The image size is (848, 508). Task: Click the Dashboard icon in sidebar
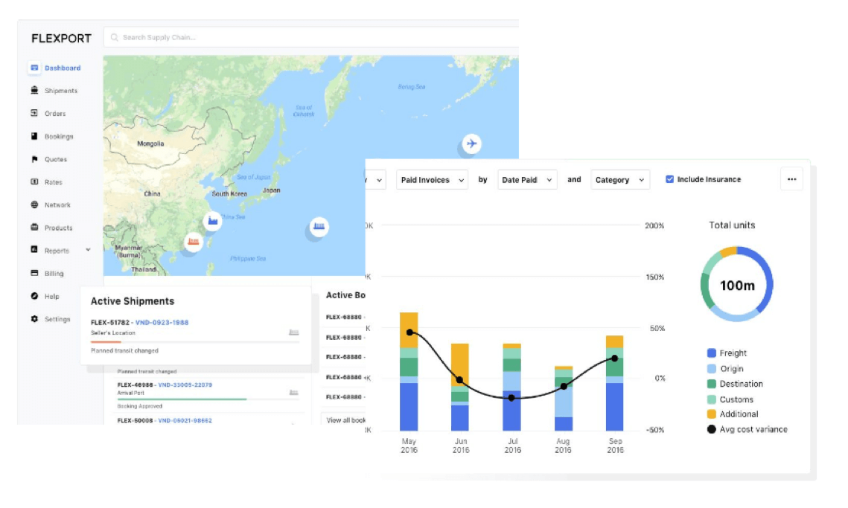34,68
